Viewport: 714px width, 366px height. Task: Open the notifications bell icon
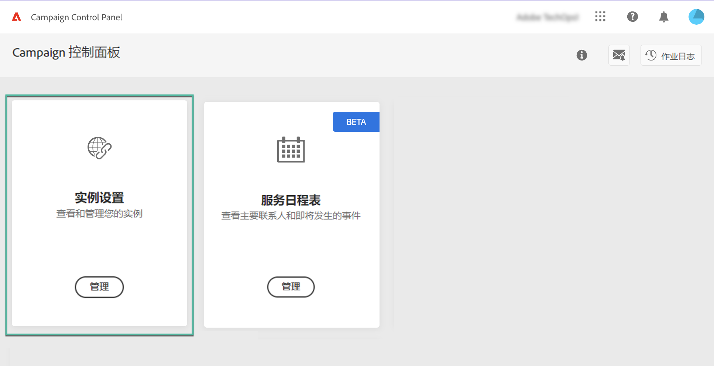[x=664, y=17]
